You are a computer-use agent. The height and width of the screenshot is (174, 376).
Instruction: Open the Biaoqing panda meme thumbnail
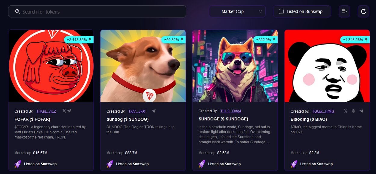tap(327, 66)
